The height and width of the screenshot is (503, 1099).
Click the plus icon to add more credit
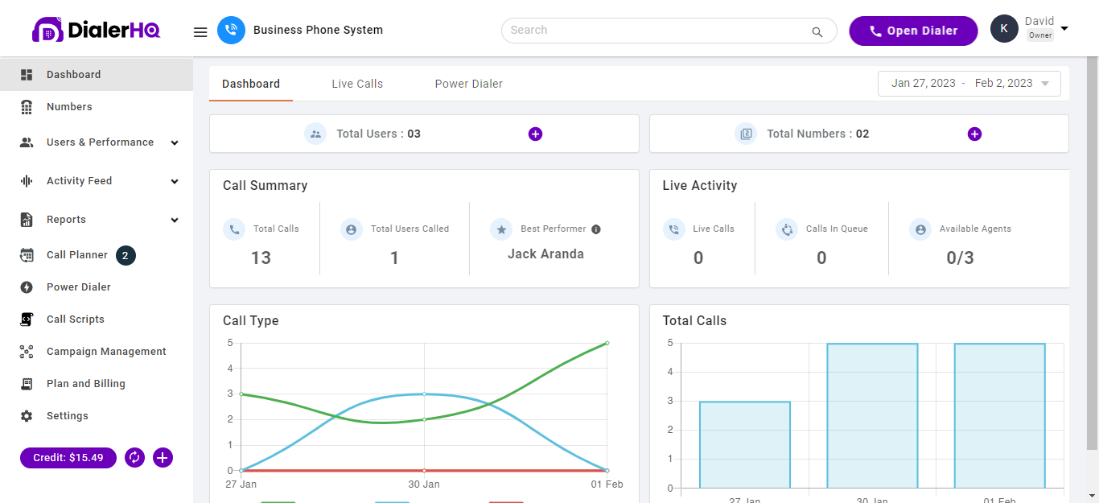pos(163,457)
